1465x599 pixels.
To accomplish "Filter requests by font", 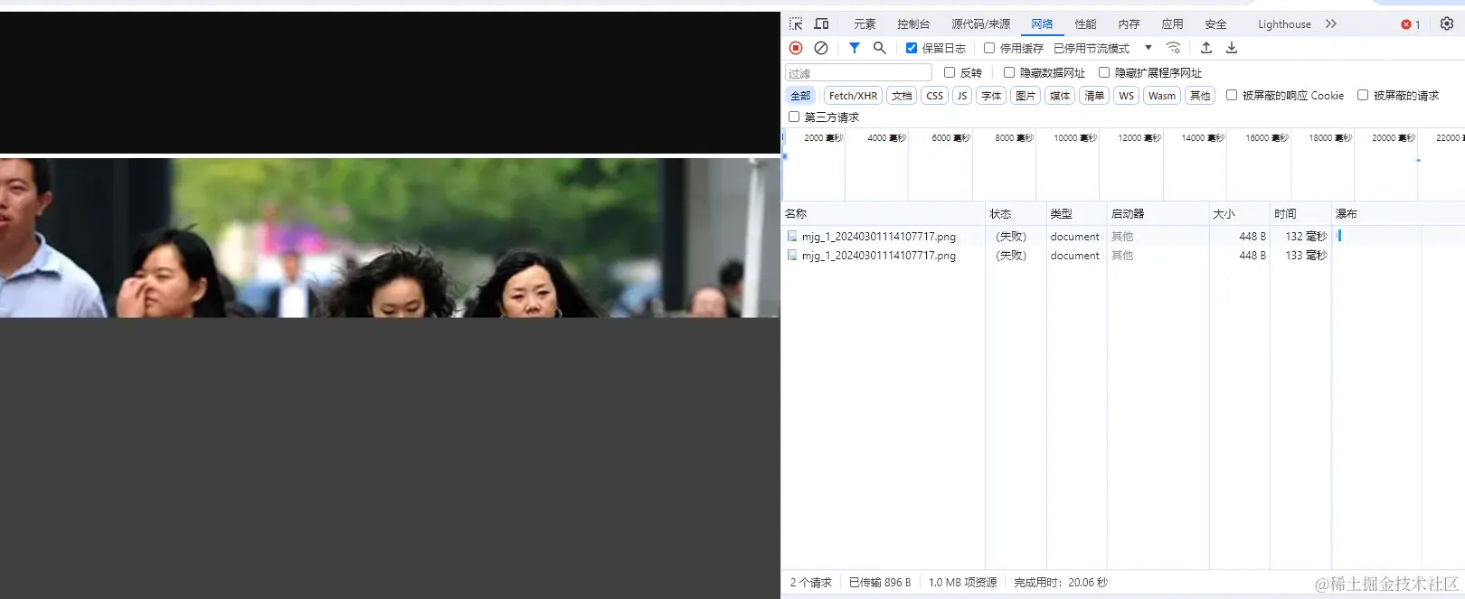I will (992, 96).
